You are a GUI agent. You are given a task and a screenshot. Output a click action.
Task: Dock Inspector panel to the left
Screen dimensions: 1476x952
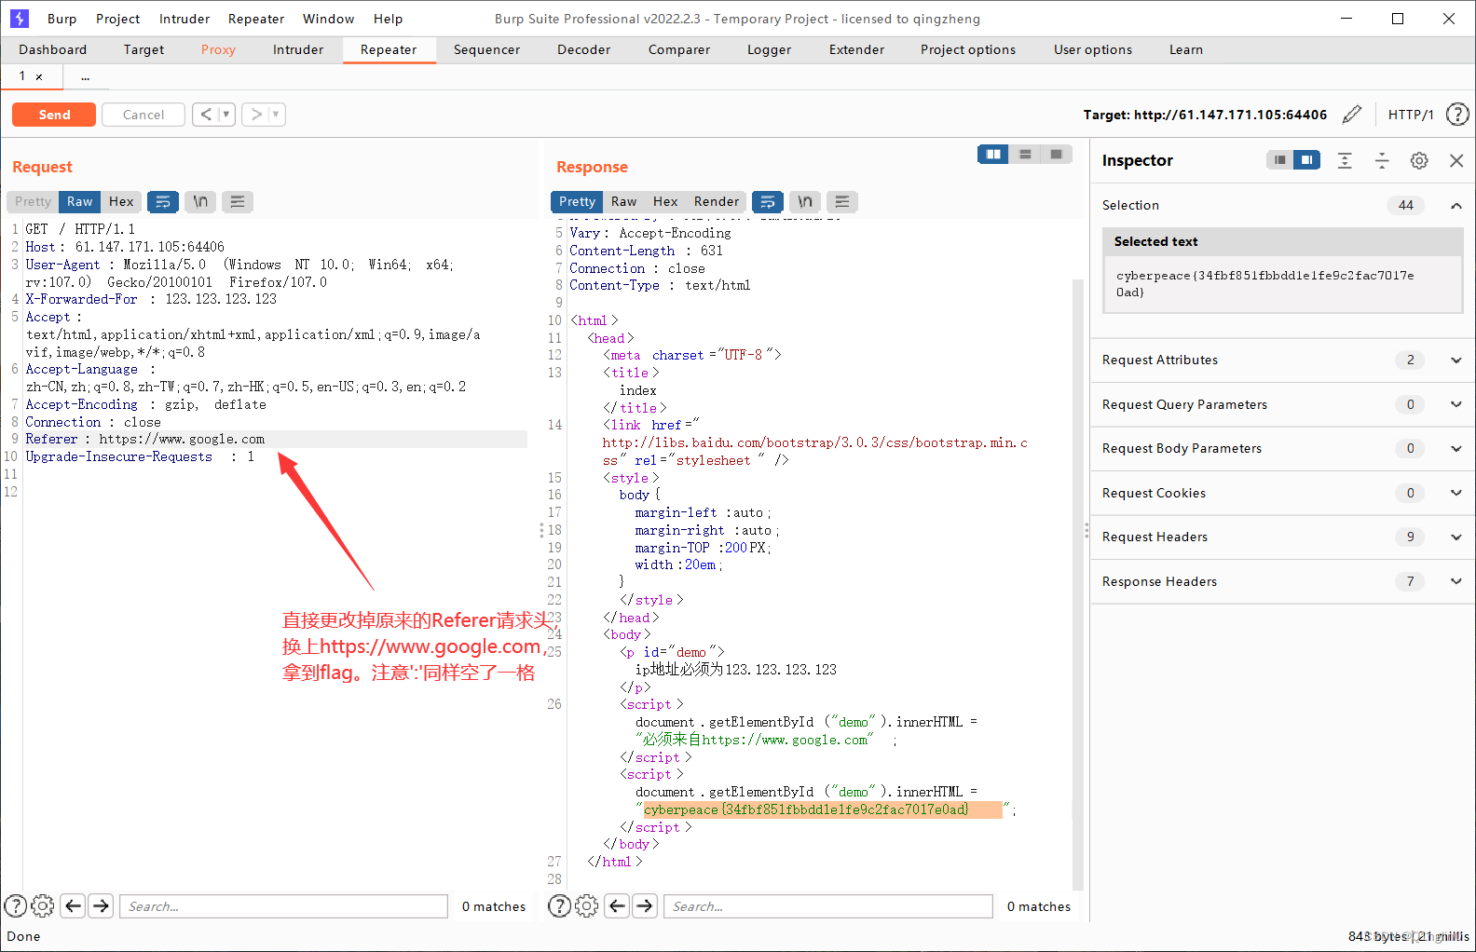tap(1280, 160)
